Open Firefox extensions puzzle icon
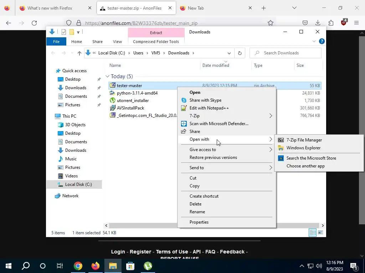 coord(331,23)
